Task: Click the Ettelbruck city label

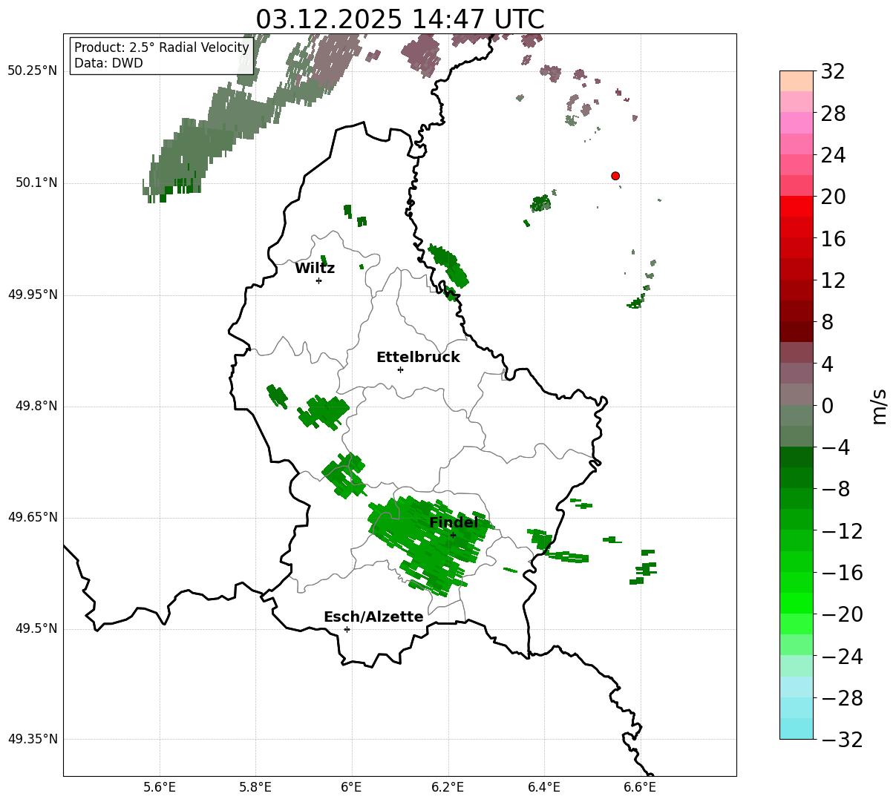Action: pos(418,358)
